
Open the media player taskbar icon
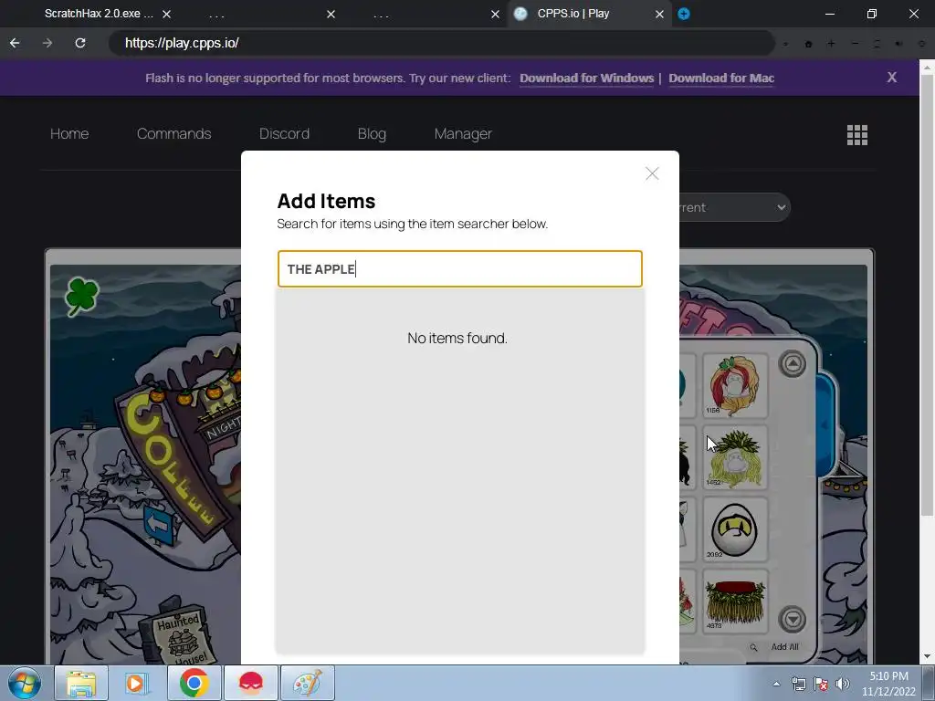[137, 683]
